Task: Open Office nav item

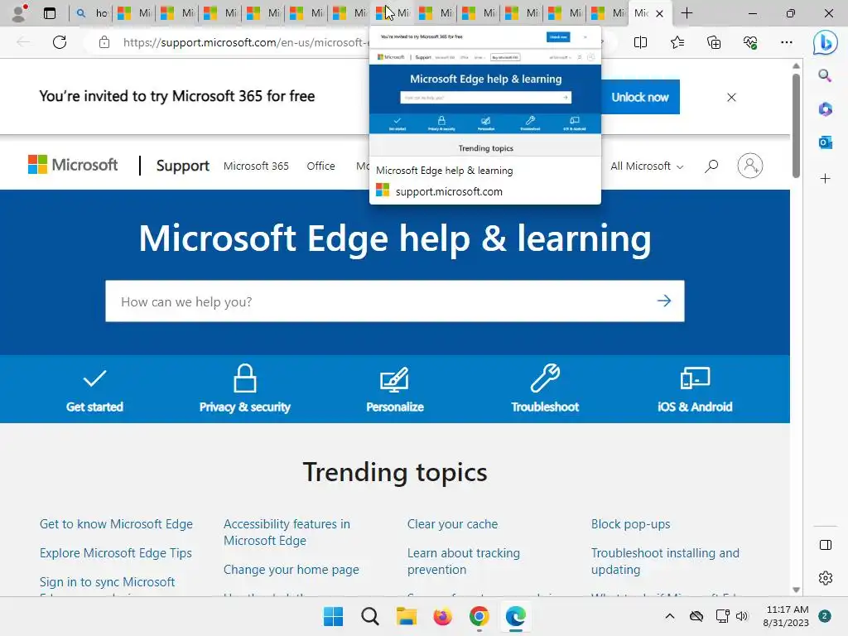Action: 320,166
